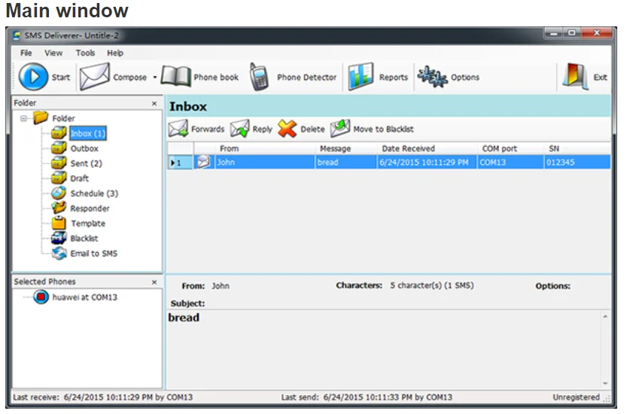
Task: Launch the Phone Detector tool
Action: point(259,76)
